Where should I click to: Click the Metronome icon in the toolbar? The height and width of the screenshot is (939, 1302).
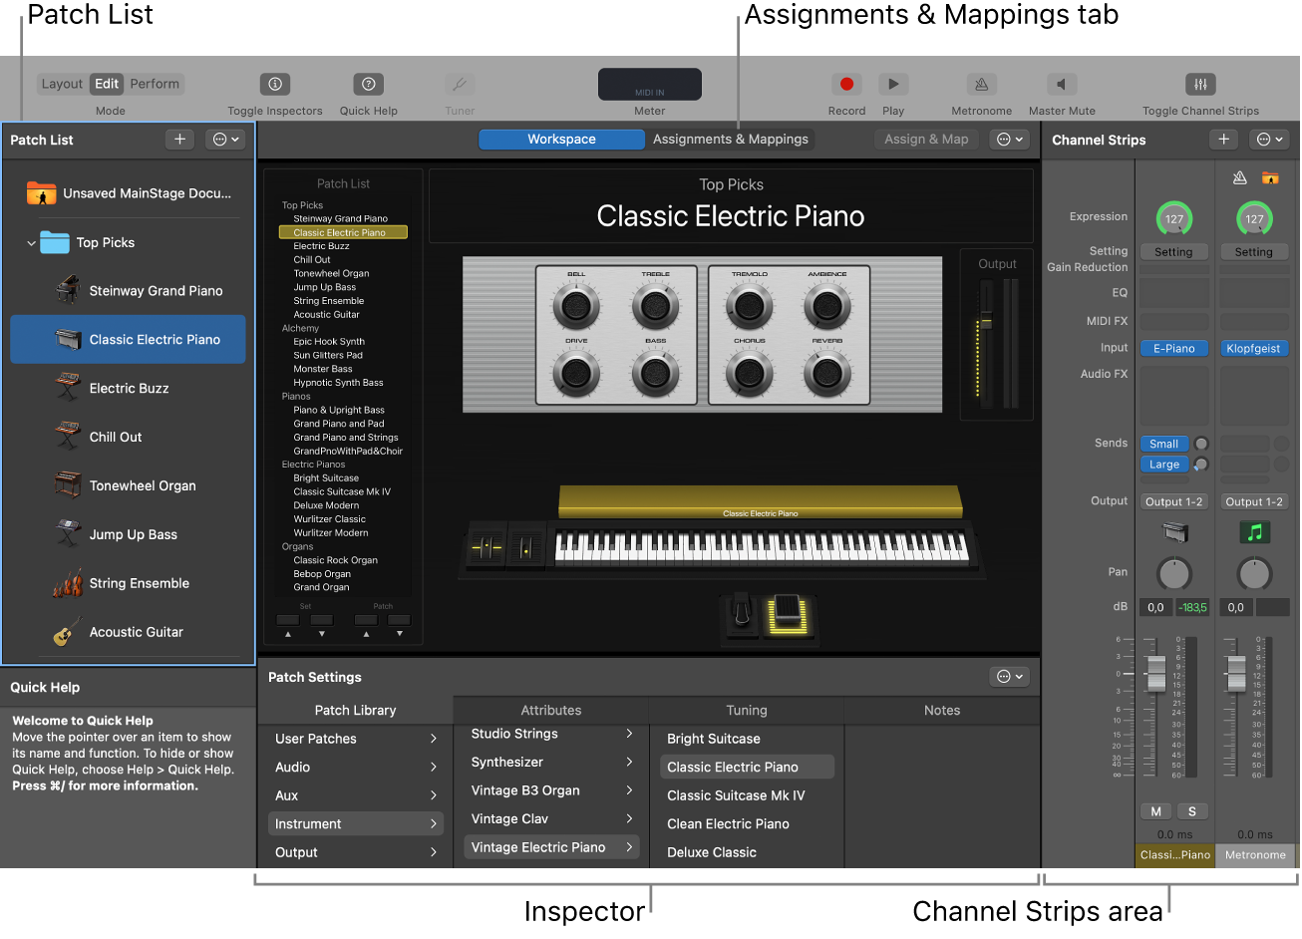point(980,84)
